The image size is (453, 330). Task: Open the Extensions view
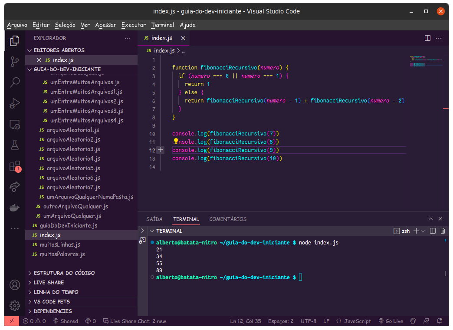(x=15, y=166)
